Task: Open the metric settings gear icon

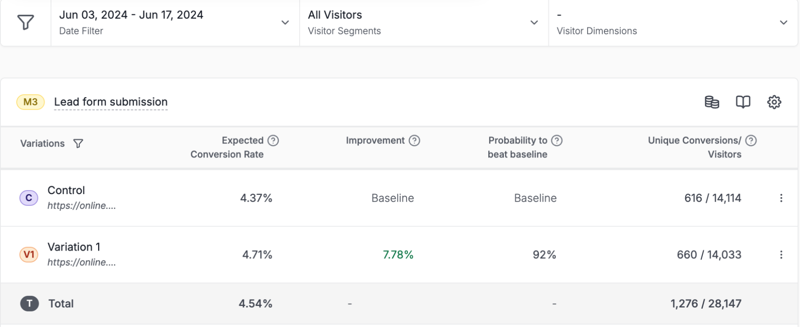Action: click(774, 102)
